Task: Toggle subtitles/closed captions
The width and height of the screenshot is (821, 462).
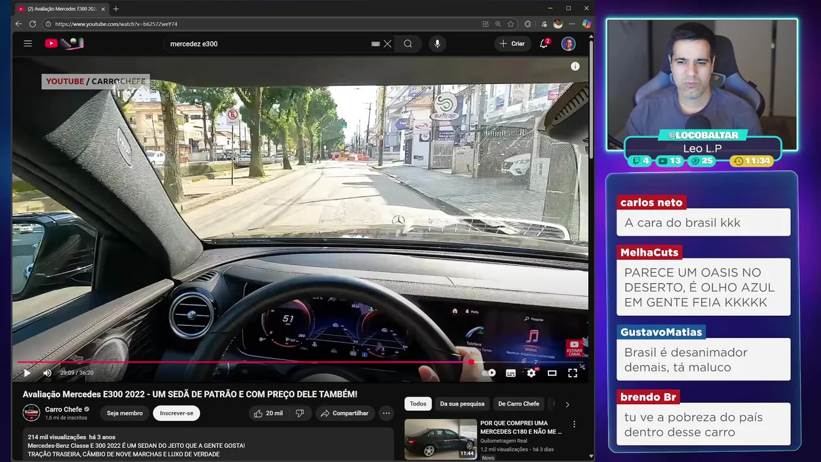Action: (511, 373)
